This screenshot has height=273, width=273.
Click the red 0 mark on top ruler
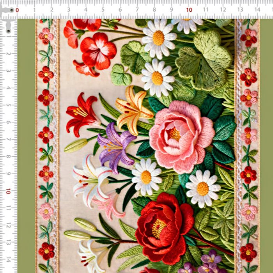coord(17,10)
